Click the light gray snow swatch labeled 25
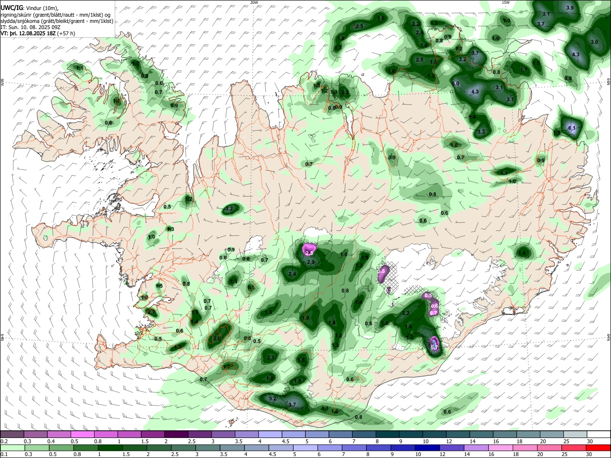611x458 pixels. [574, 435]
